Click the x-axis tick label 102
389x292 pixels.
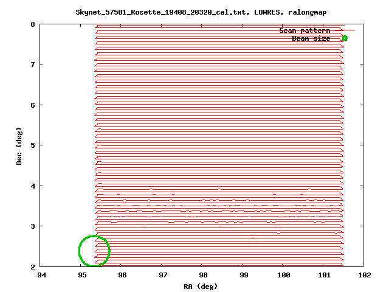365,275
